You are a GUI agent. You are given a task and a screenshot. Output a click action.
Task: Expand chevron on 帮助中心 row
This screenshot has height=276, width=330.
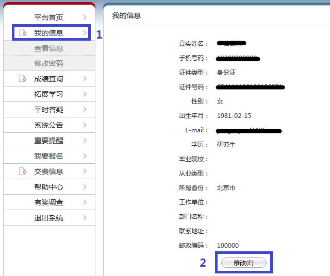85,187
